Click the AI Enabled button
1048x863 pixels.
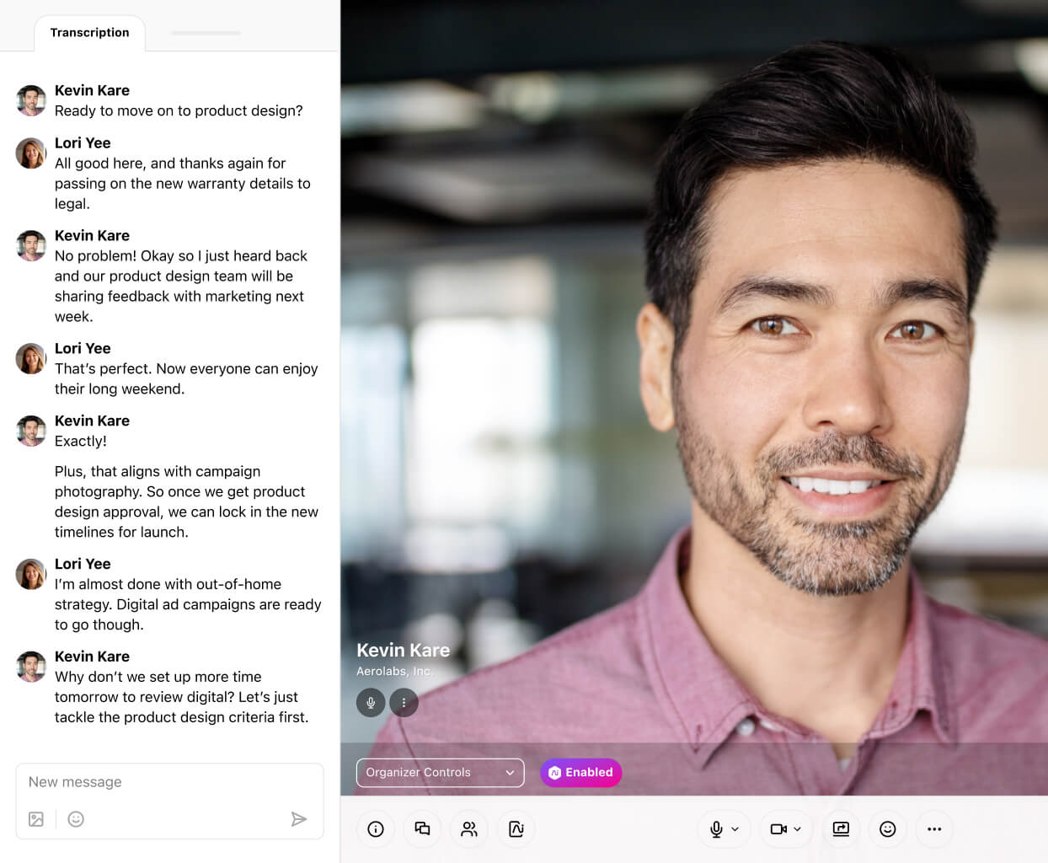pyautogui.click(x=580, y=772)
